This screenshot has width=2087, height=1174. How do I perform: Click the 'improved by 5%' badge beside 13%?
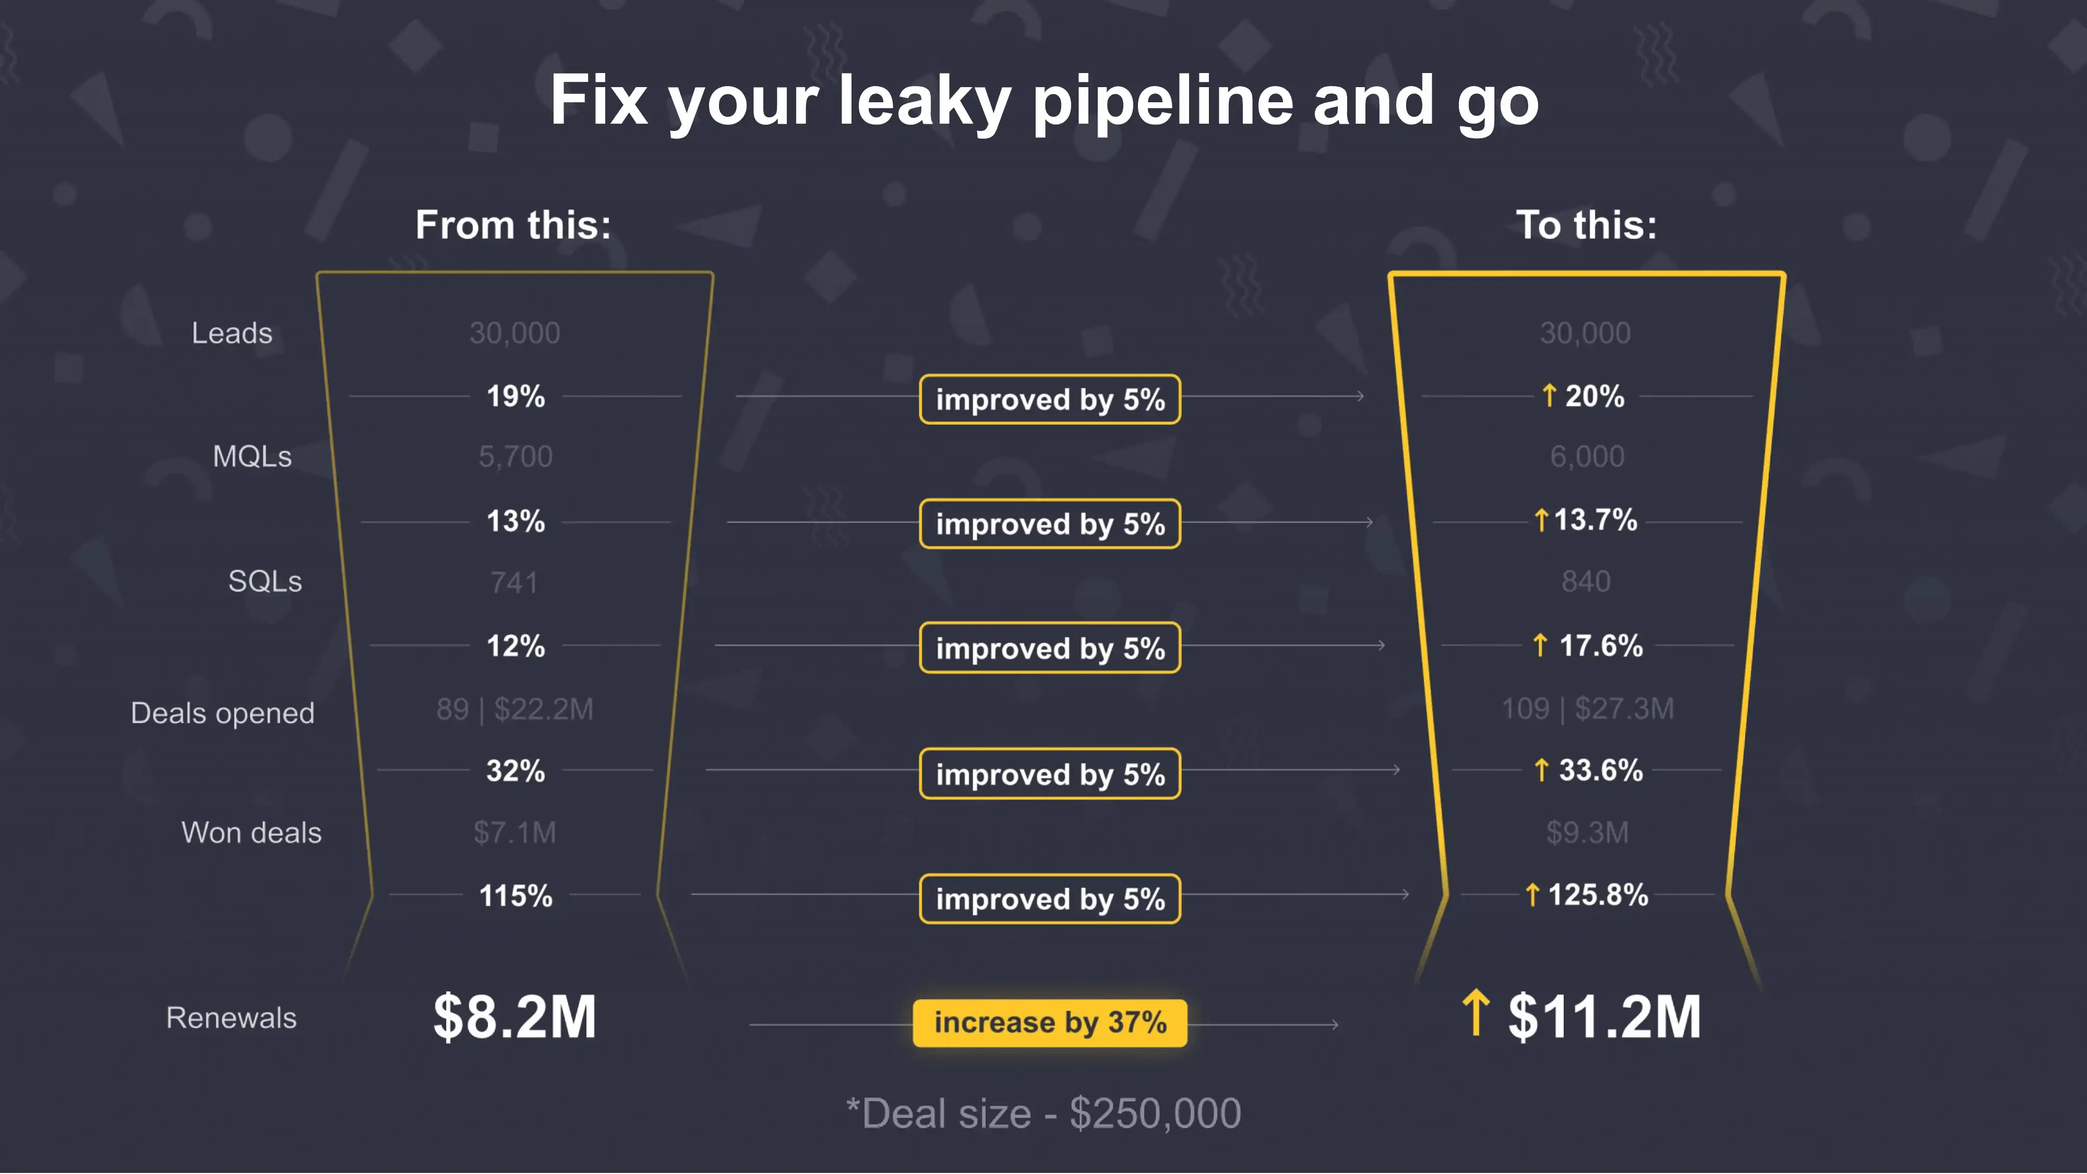[x=1050, y=524]
